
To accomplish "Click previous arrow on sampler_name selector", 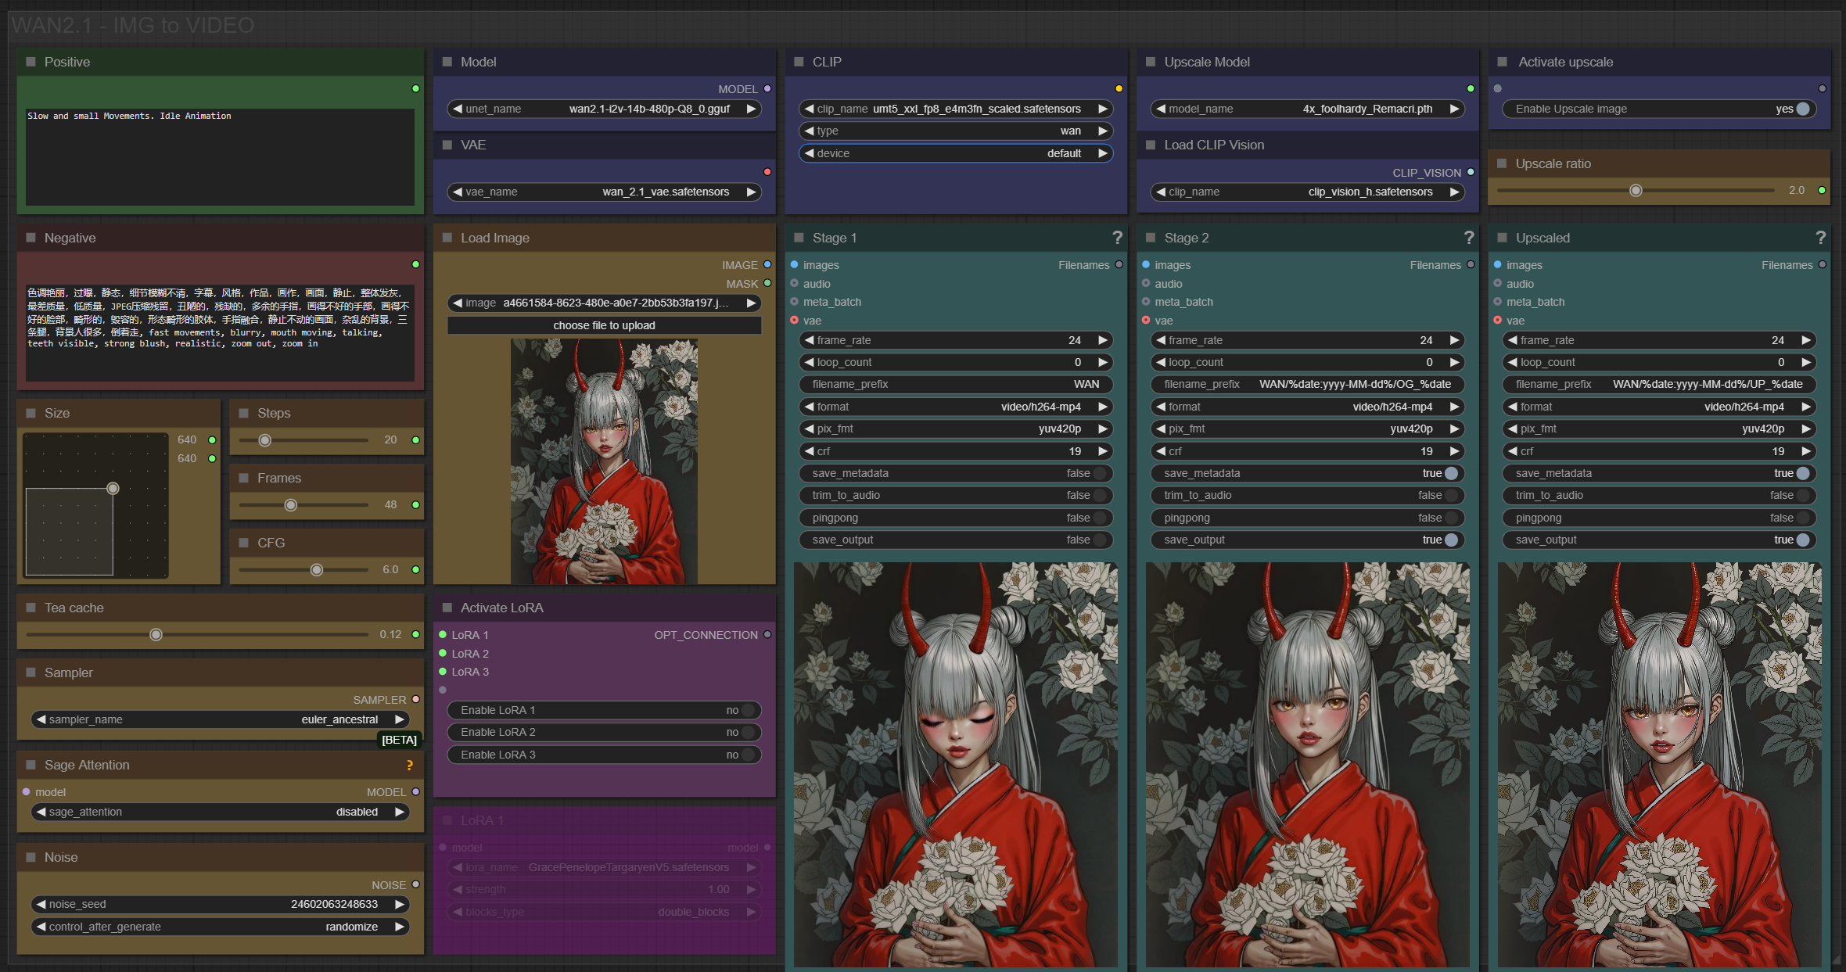I will pyautogui.click(x=41, y=719).
